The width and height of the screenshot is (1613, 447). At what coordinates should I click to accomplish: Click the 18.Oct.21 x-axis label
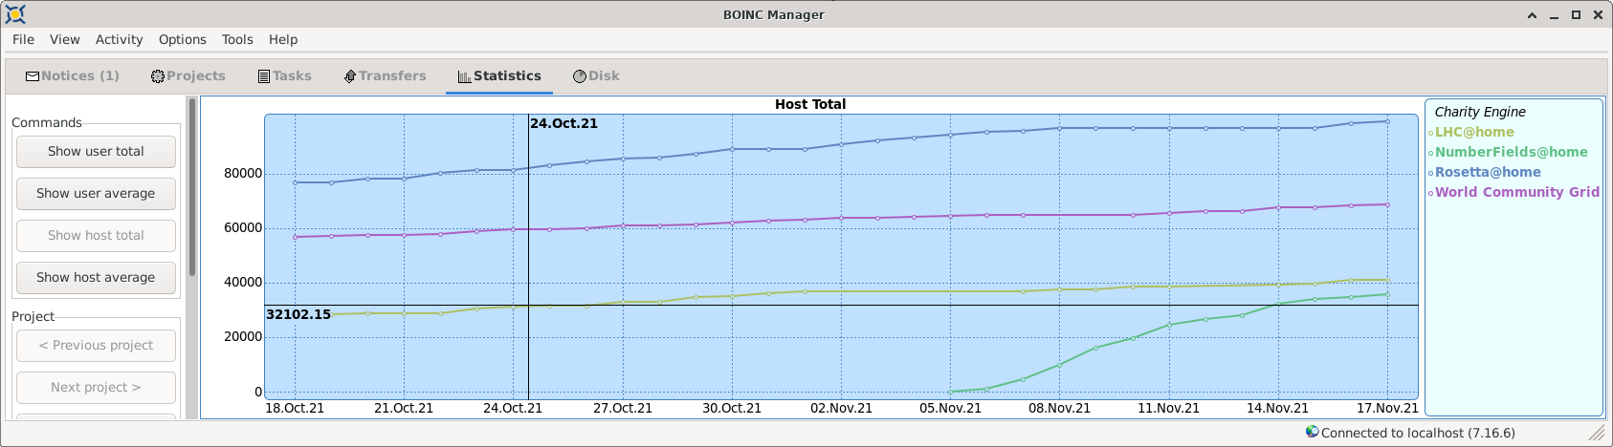pyautogui.click(x=295, y=408)
